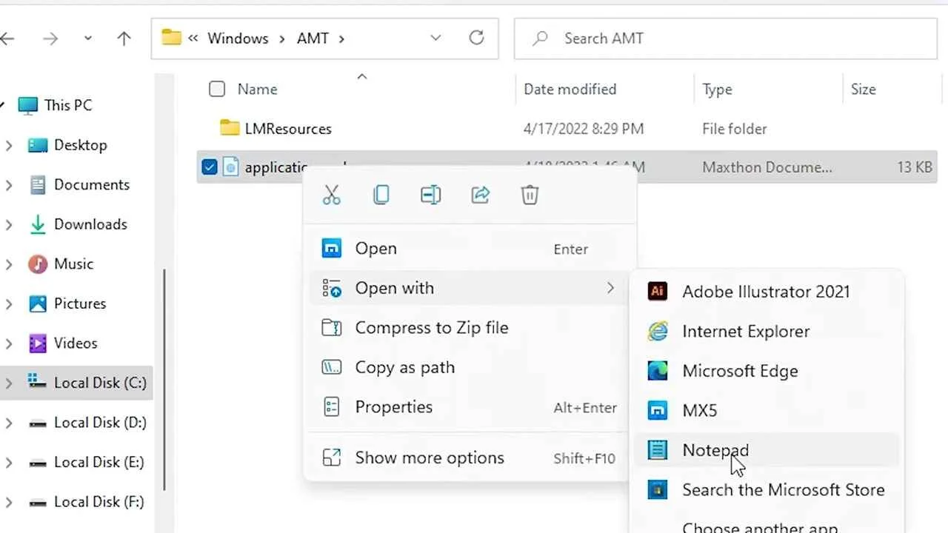
Task: Expand the Pictures tree node
Action: (9, 304)
